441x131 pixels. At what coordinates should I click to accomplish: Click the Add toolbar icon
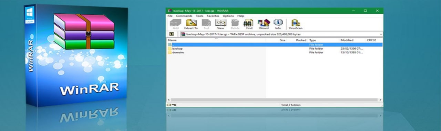(175, 24)
